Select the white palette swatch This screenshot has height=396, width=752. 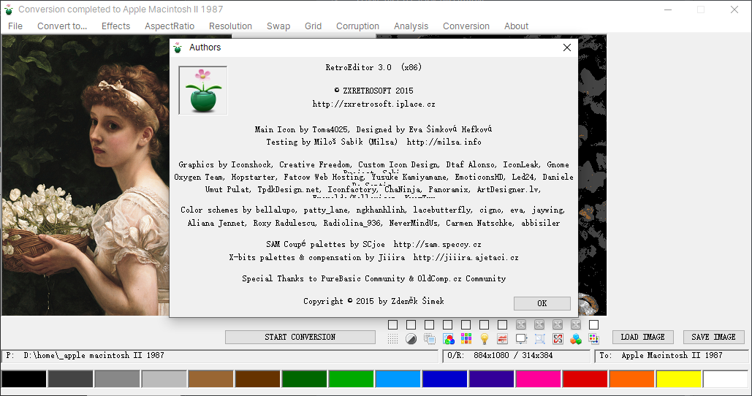tap(725, 378)
